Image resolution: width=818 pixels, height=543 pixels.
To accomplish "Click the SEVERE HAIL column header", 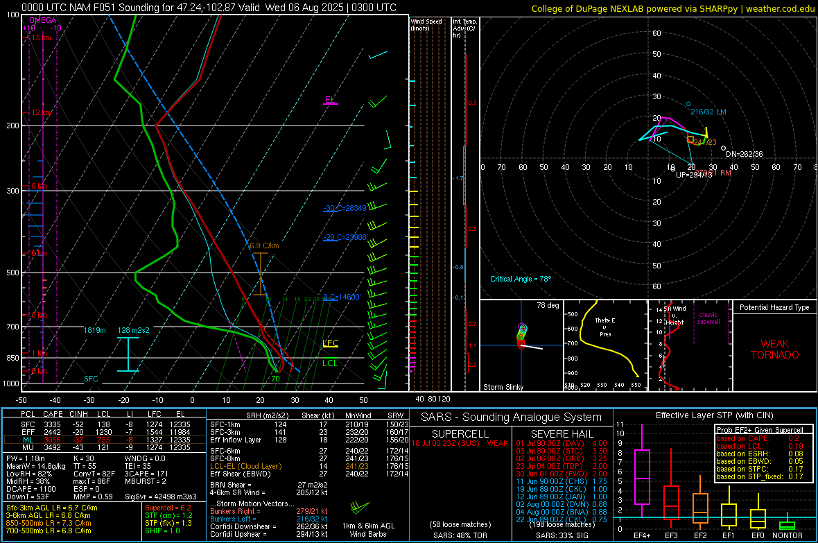I will pos(562,434).
